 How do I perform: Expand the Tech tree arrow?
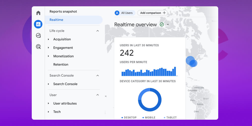pyautogui.click(x=48, y=112)
